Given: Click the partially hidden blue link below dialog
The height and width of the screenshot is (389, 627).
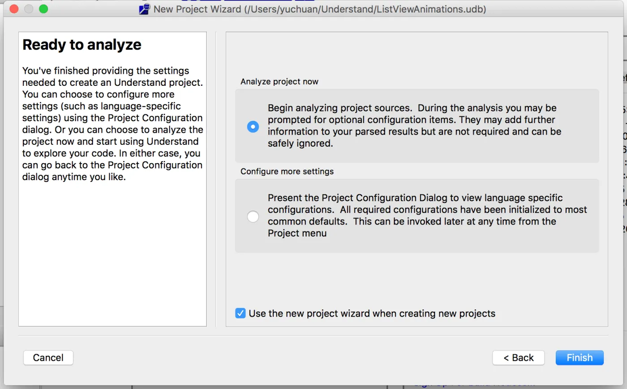Looking at the screenshot, I should click(475, 385).
